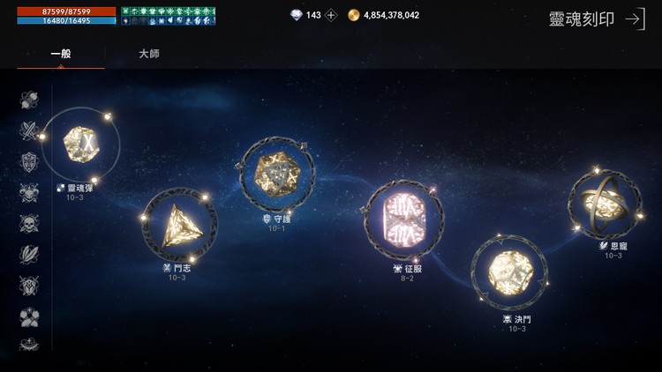Switch to the 一般 tab
662x372 pixels.
tap(61, 54)
